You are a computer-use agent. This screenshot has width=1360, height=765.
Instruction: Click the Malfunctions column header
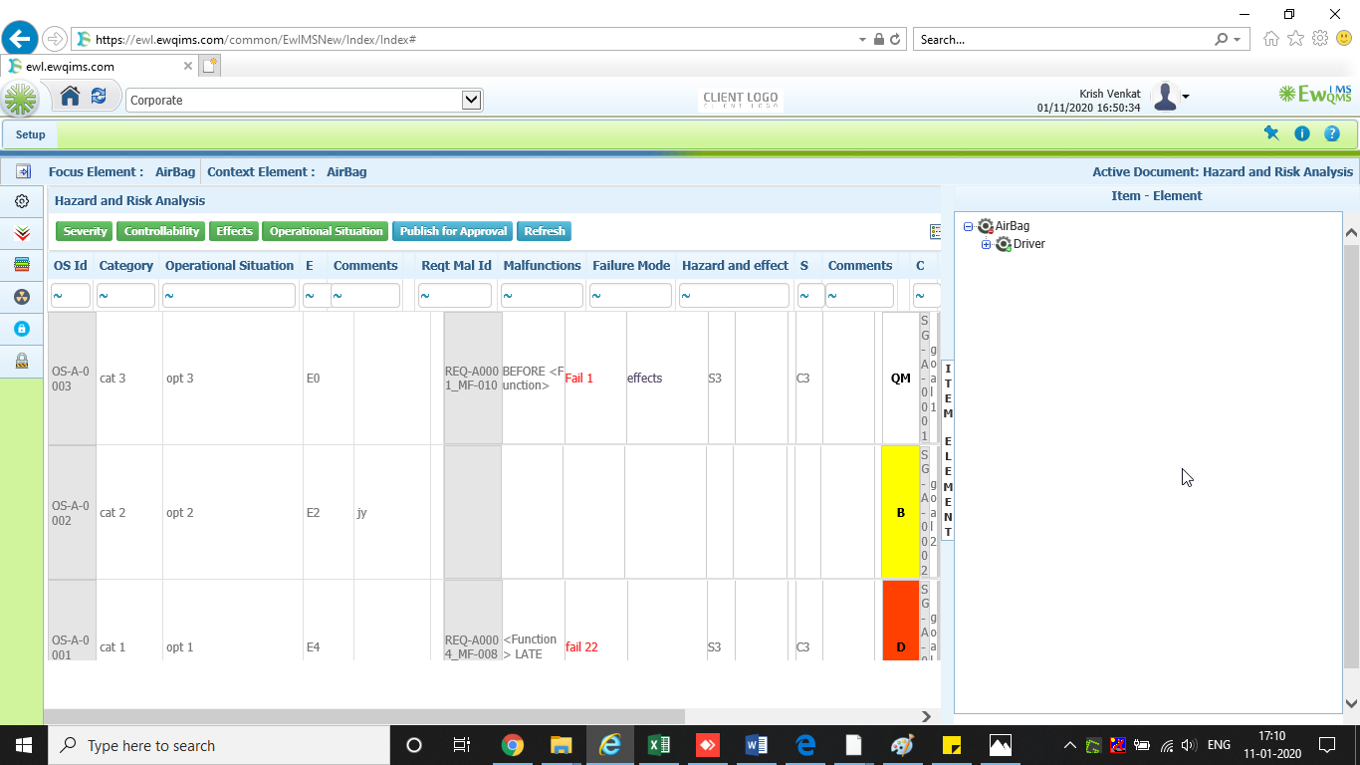click(543, 266)
